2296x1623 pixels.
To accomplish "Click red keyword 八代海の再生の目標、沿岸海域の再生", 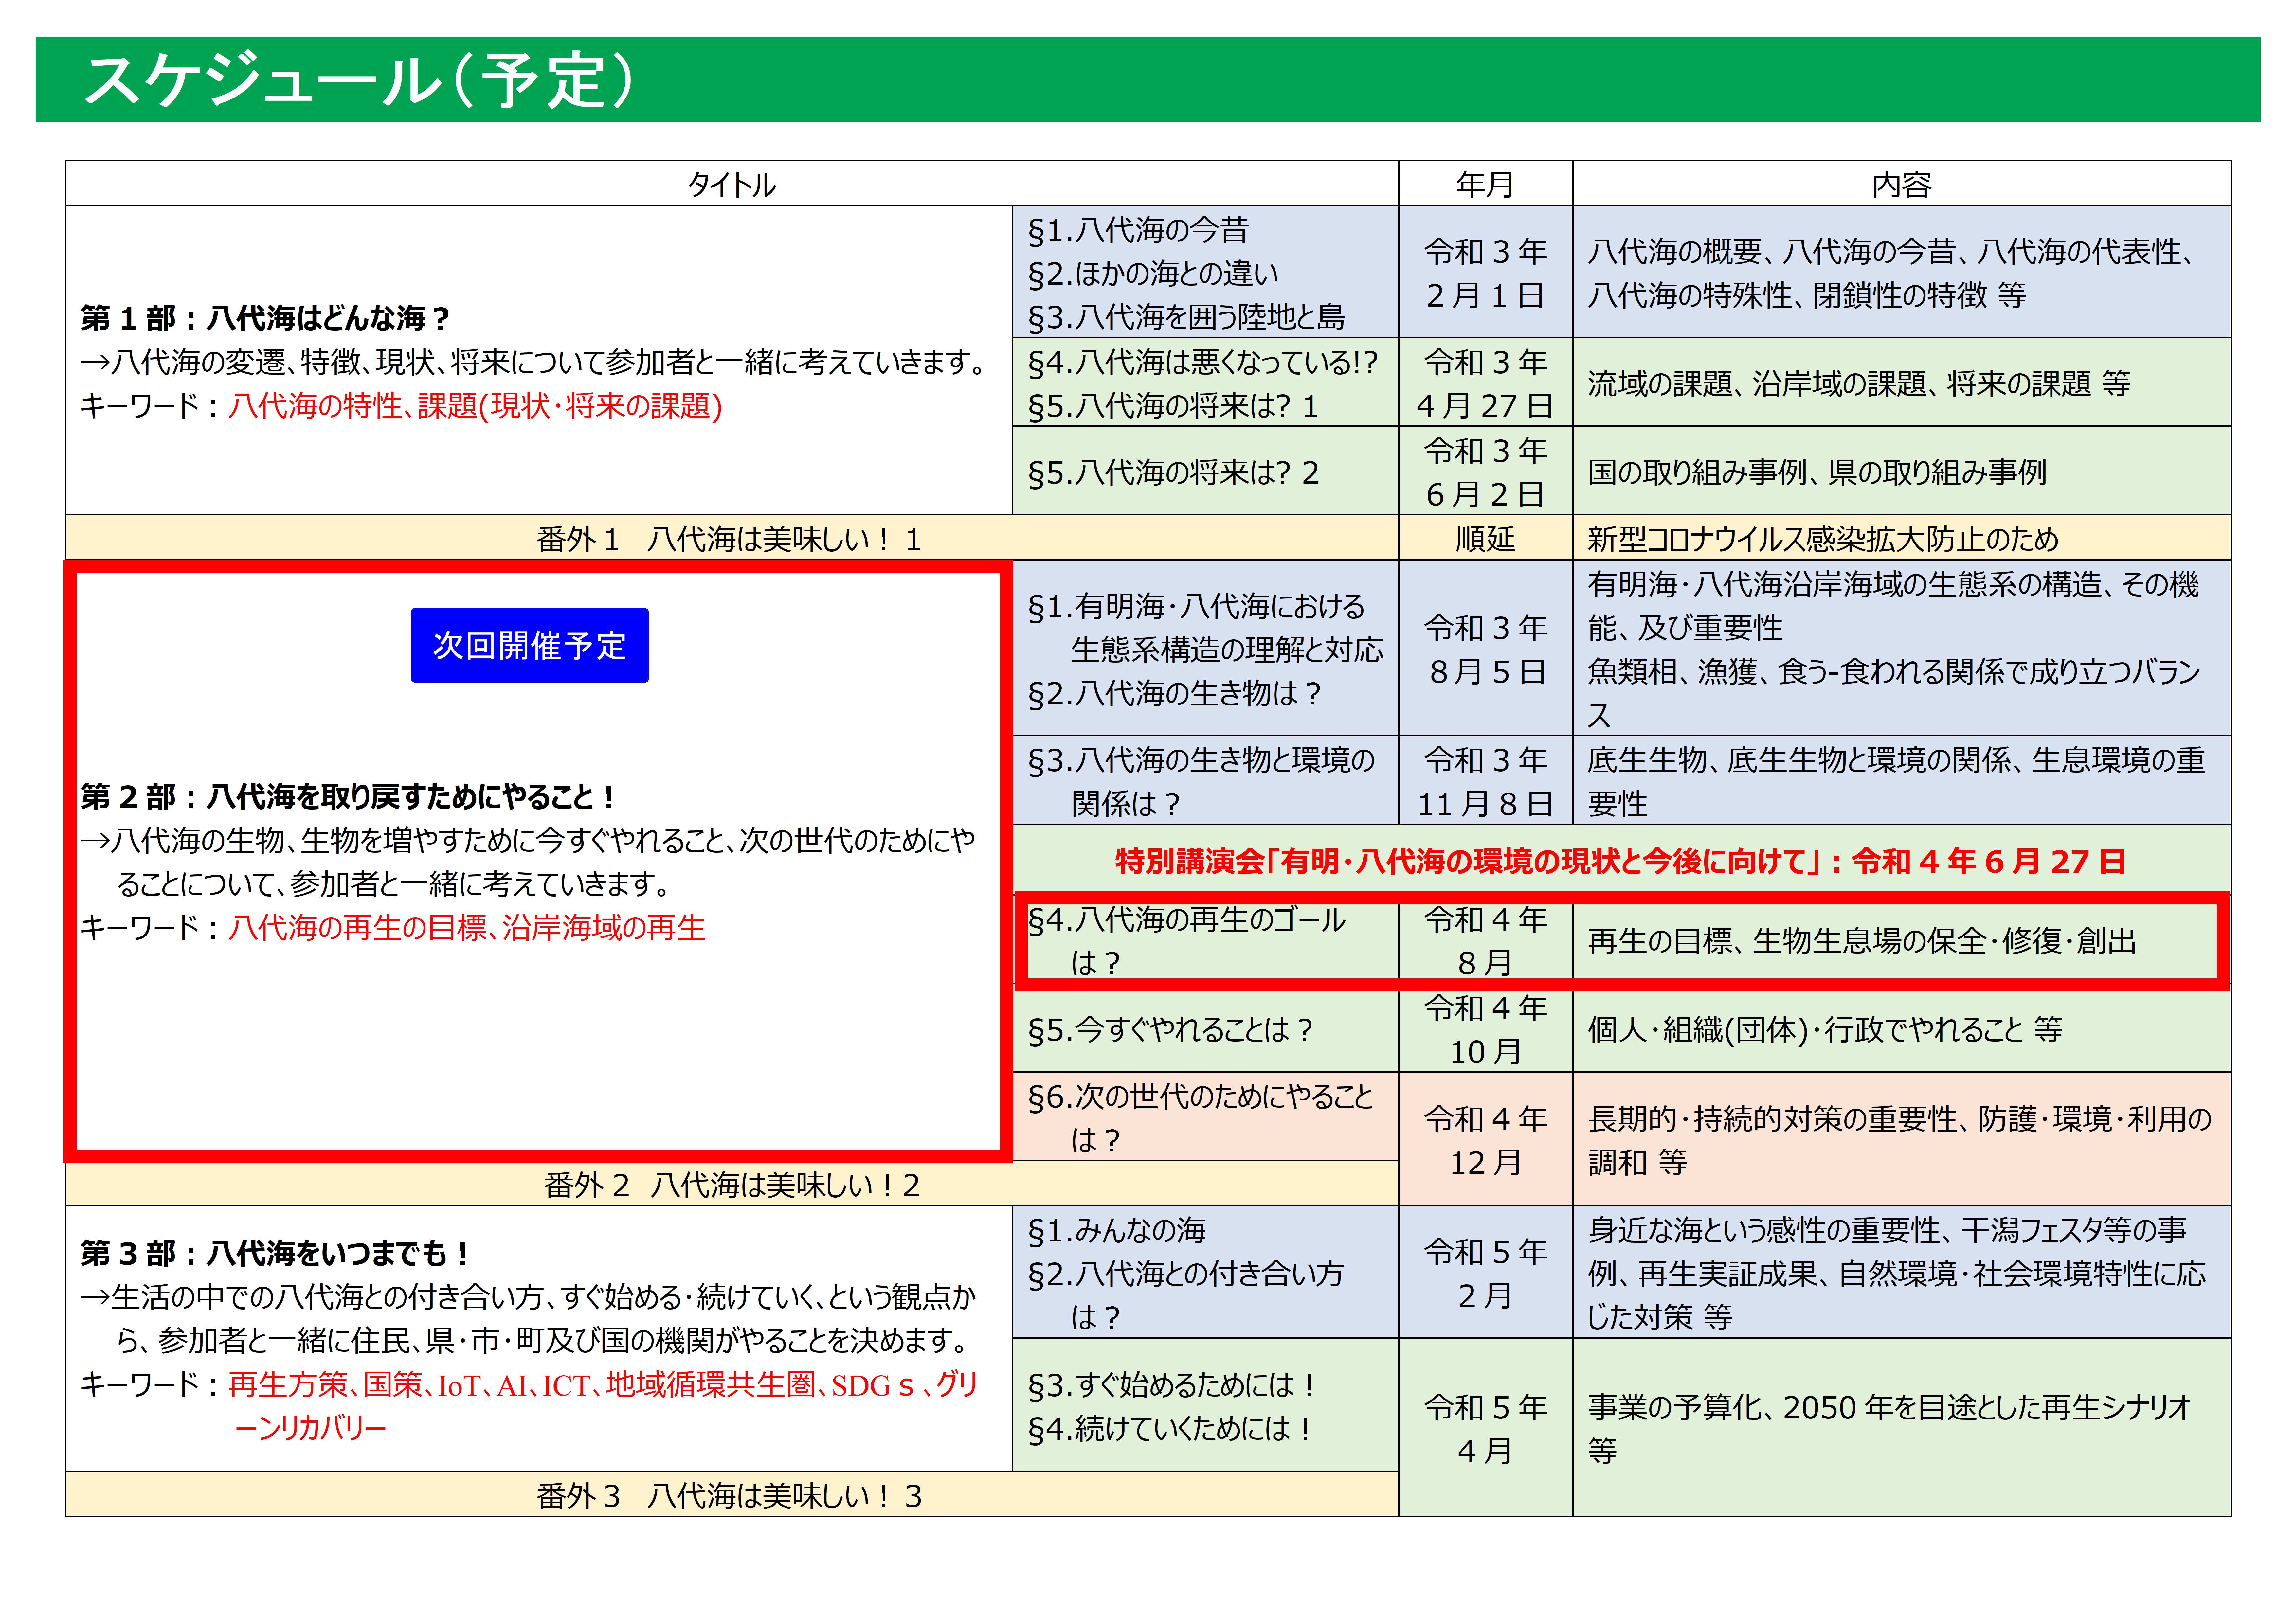I will pos(467,928).
